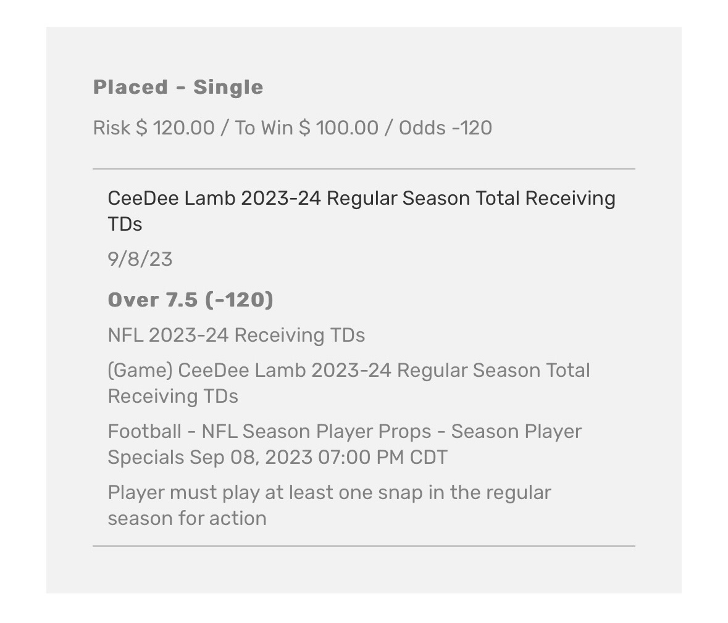Select the Sep 08, 2023 07:00 PM CDT timestamp
Screen dimensions: 728x623
coord(319,457)
